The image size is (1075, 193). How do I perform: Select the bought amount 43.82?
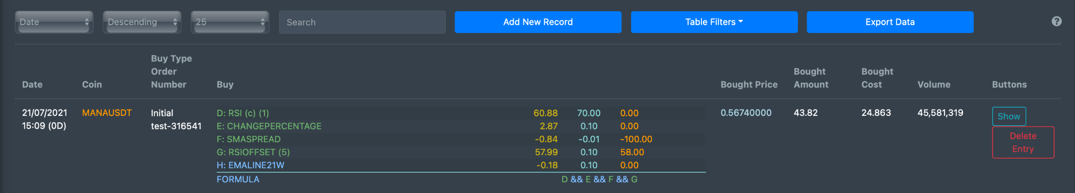806,113
